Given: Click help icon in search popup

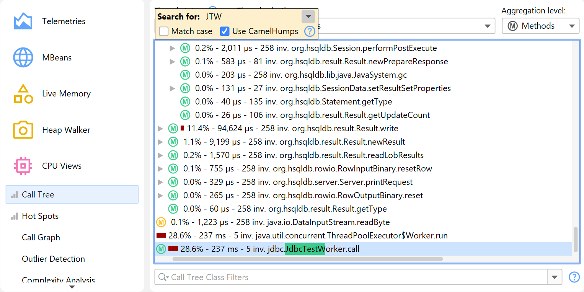Looking at the screenshot, I should [310, 31].
